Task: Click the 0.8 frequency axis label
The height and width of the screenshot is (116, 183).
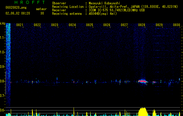Action: point(3,81)
